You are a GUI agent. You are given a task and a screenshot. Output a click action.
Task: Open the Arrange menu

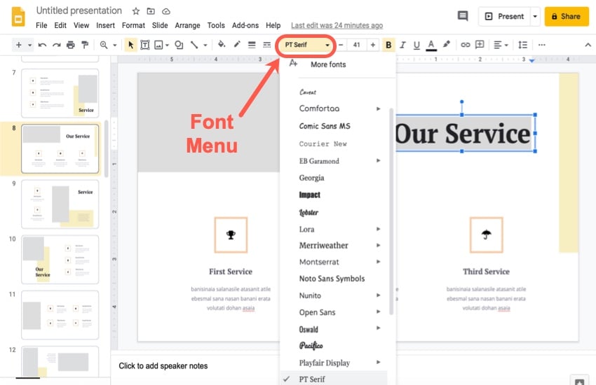pyautogui.click(x=187, y=25)
